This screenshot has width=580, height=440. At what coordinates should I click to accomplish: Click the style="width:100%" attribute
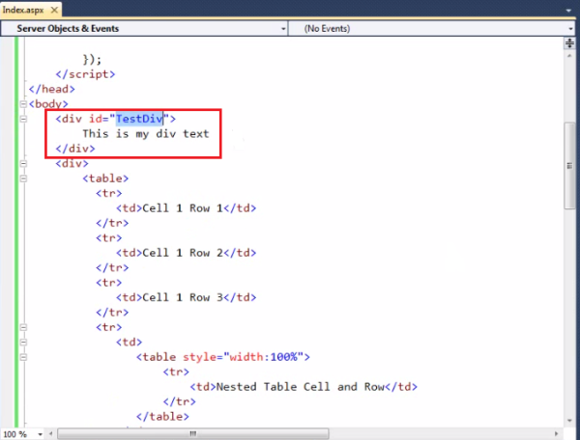coord(243,357)
